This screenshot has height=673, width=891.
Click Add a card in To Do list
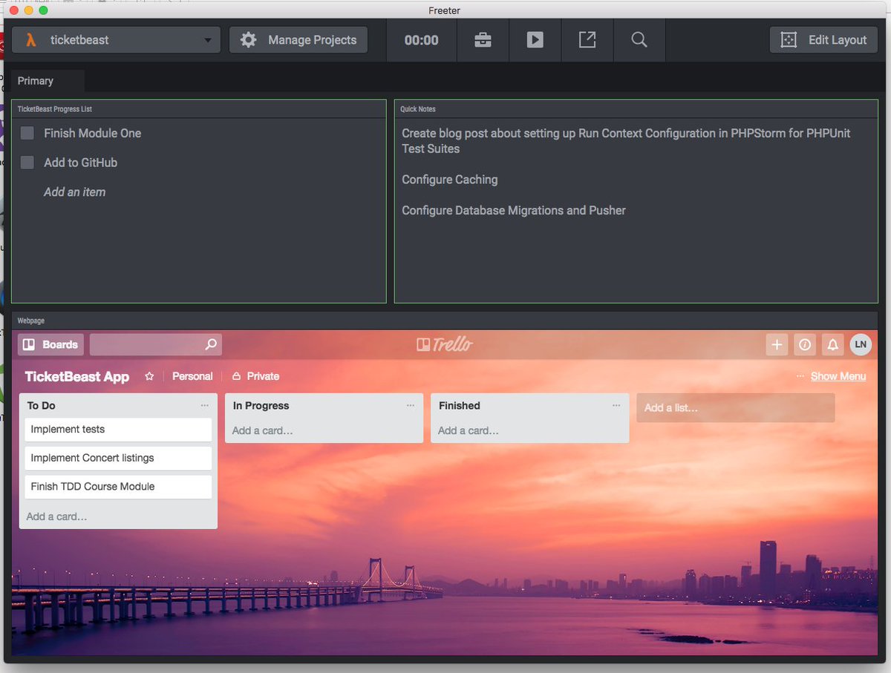tap(57, 516)
